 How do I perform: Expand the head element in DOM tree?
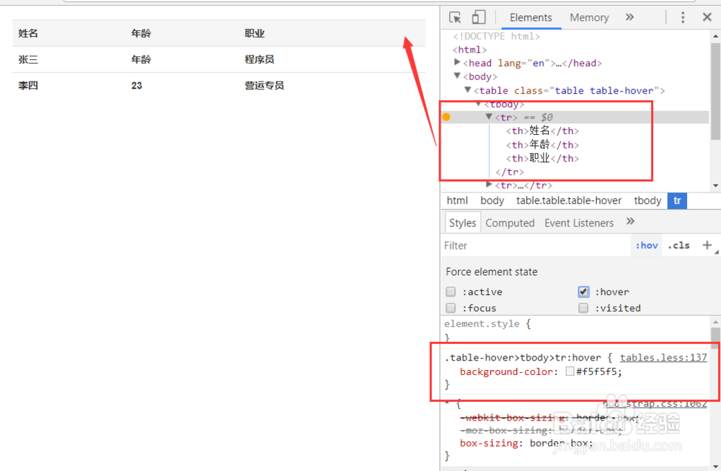[457, 63]
